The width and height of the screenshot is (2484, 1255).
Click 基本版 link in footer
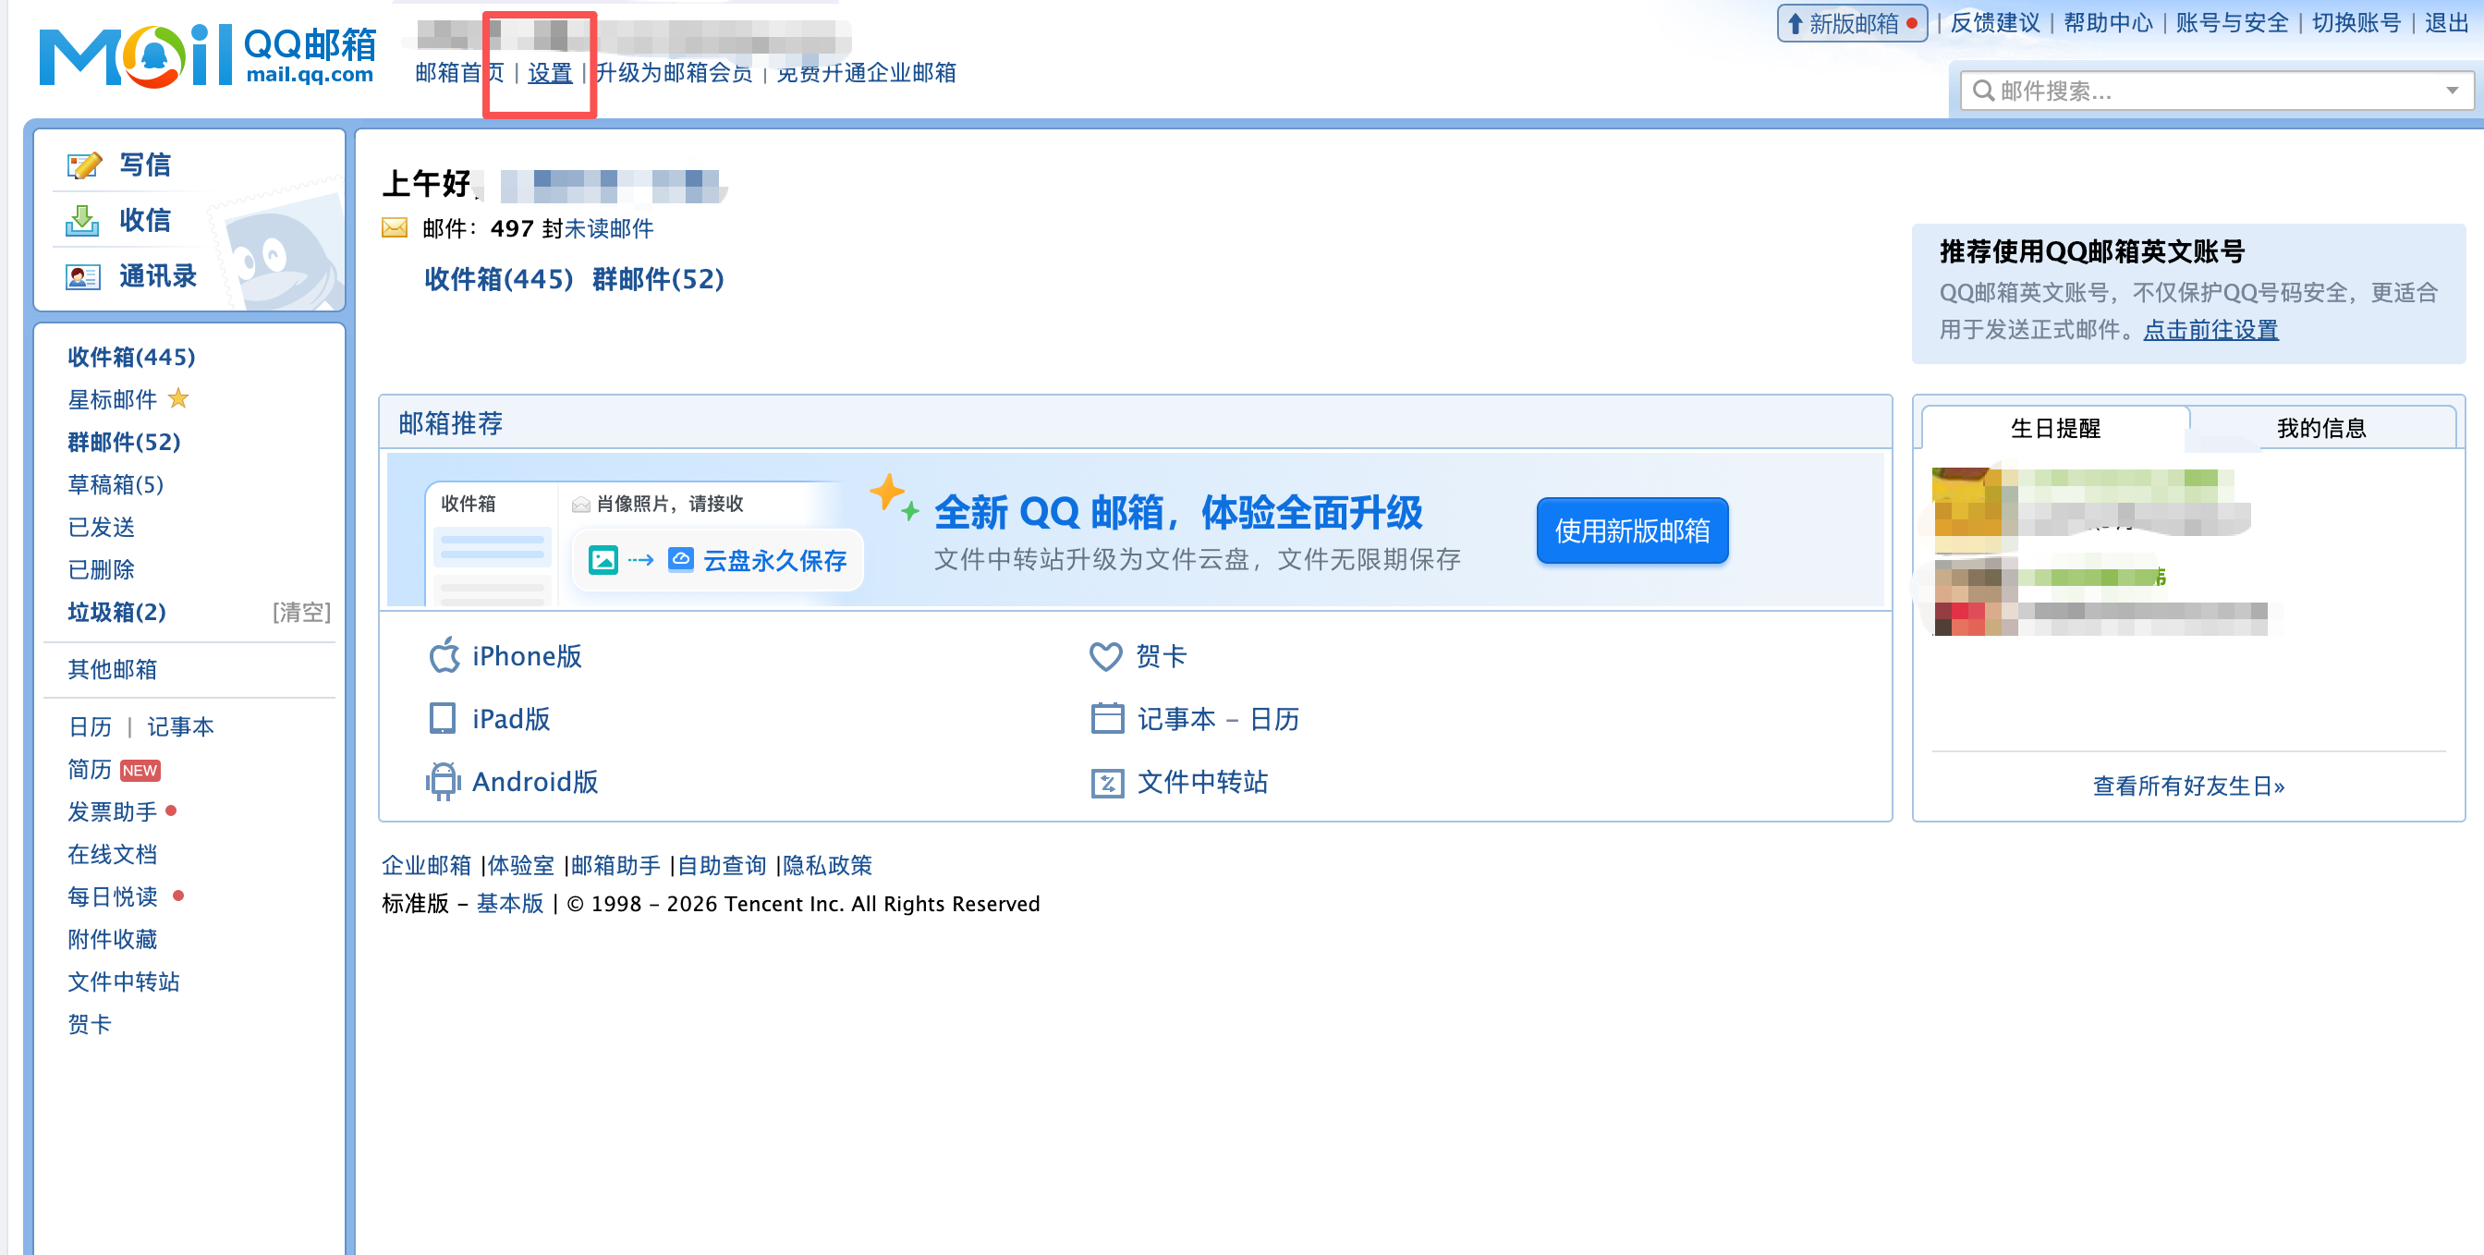point(510,904)
